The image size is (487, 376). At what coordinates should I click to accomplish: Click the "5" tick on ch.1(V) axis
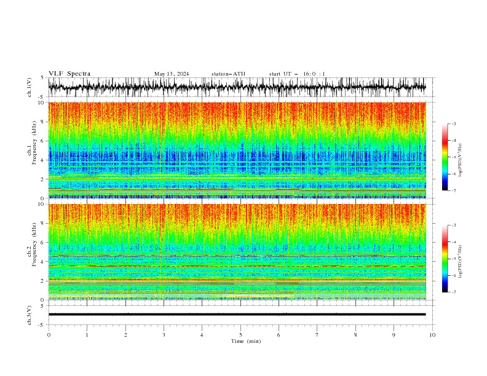click(42, 78)
